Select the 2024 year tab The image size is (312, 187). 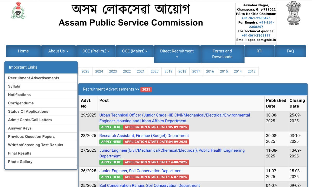[x=99, y=71]
